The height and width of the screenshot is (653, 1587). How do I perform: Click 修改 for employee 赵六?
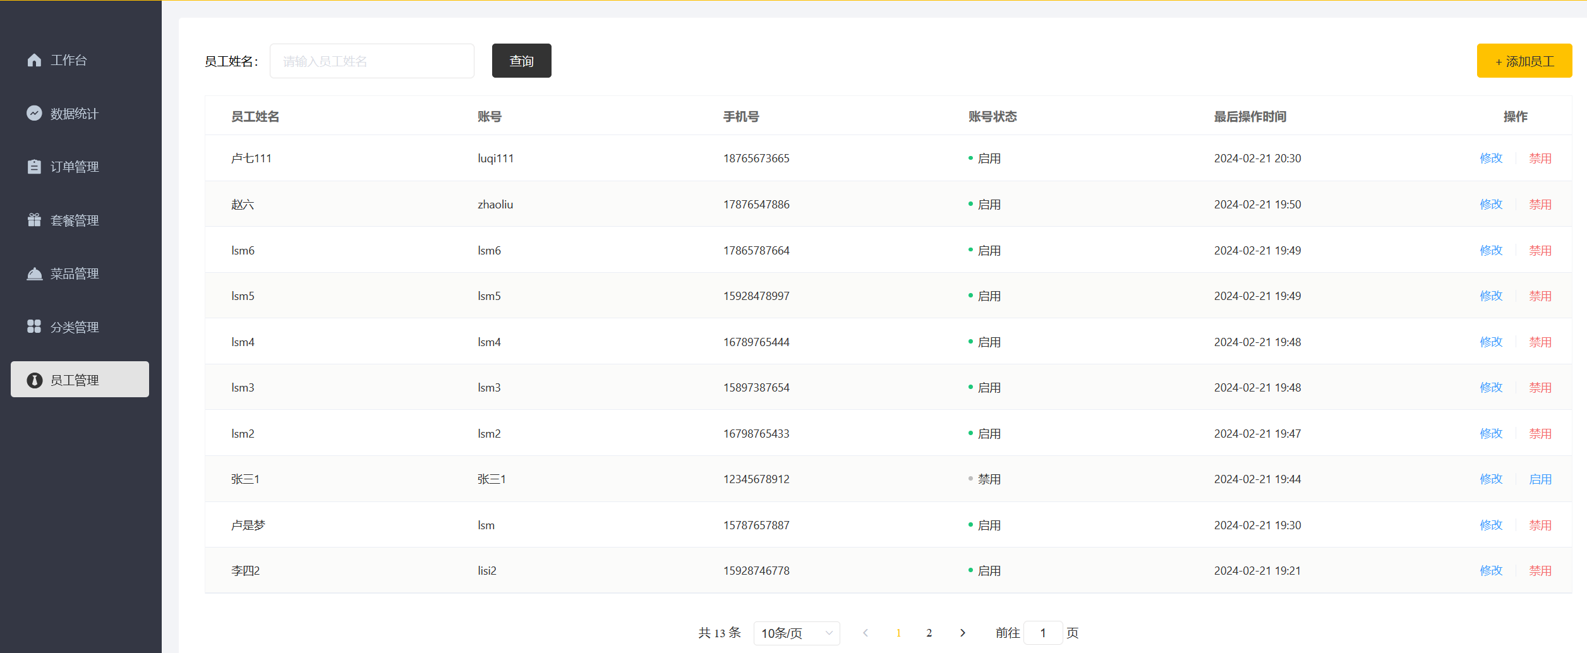(1491, 205)
